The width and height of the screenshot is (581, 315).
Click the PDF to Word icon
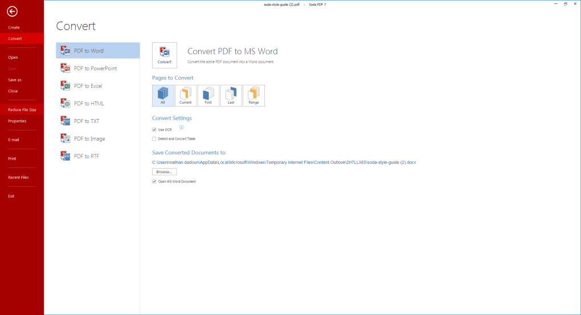coord(66,50)
